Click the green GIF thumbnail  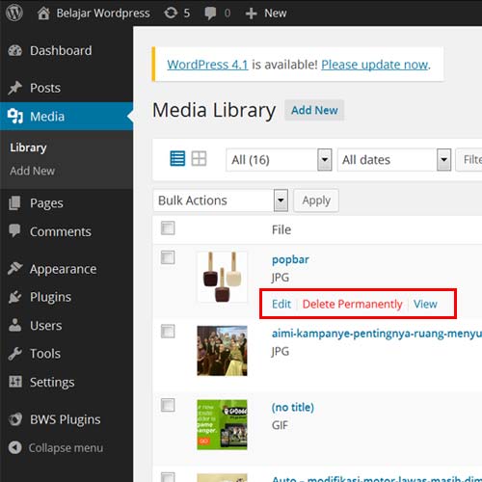pos(222,424)
